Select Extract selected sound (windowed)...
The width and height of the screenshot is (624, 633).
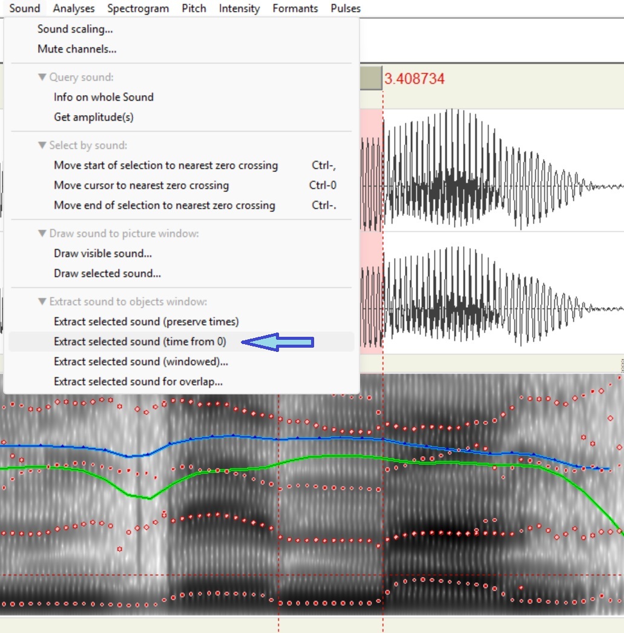pyautogui.click(x=141, y=362)
